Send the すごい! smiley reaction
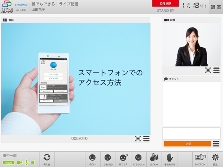The height and width of the screenshot is (167, 223). tap(93, 159)
